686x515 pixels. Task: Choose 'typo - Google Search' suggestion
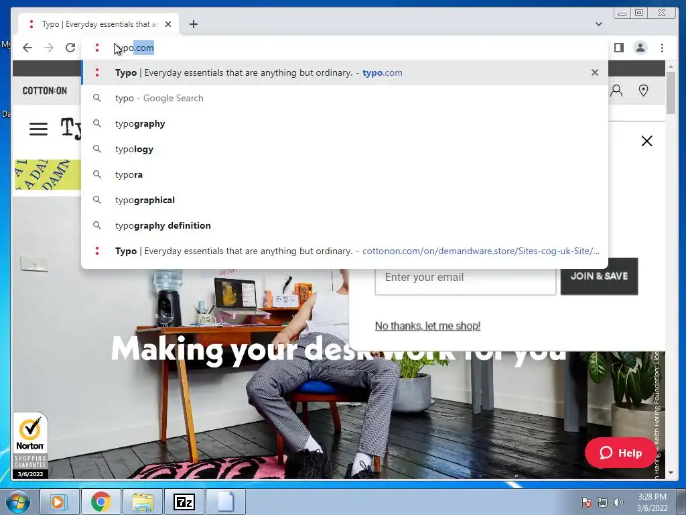click(344, 98)
